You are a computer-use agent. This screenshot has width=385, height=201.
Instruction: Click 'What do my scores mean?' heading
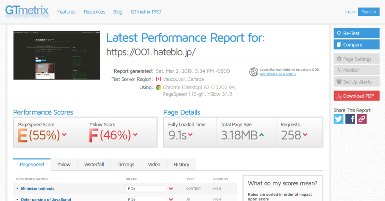282,183
